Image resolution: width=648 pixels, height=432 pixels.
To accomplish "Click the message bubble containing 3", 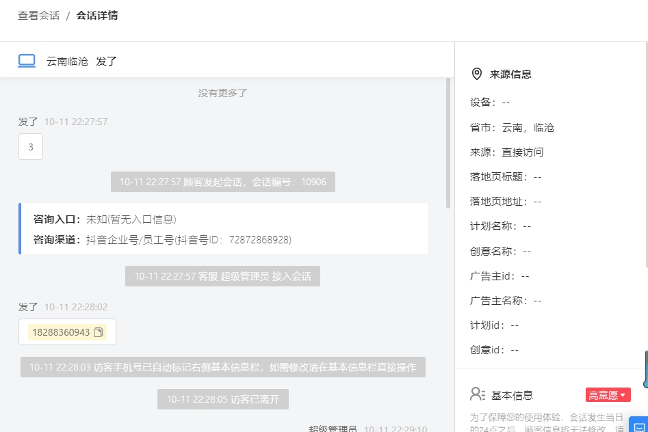I will point(31,146).
